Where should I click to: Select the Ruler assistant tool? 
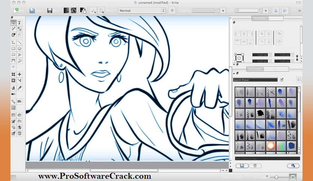coord(13,102)
